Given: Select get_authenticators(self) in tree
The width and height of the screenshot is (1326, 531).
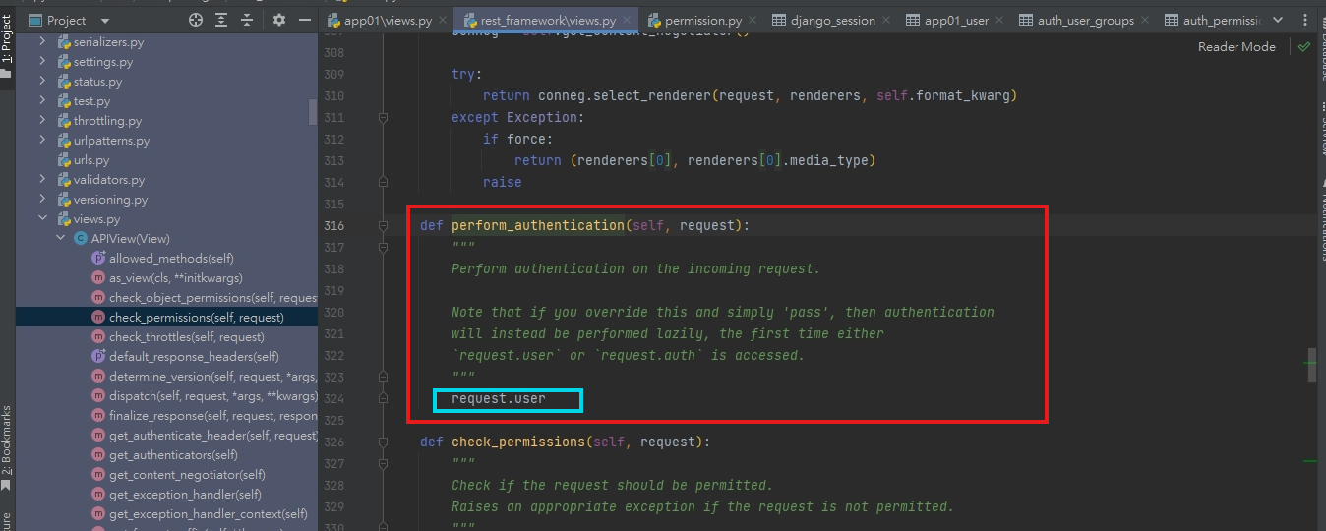Looking at the screenshot, I should coord(165,455).
